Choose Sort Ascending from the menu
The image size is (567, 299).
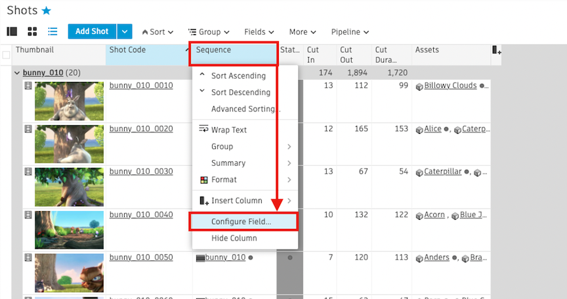(245, 75)
